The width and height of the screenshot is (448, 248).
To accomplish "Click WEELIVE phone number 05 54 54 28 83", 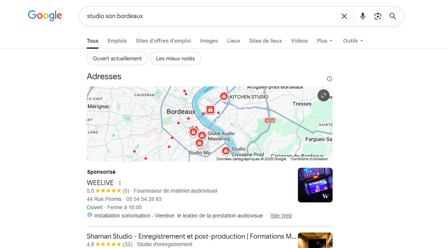I will pyautogui.click(x=144, y=199).
